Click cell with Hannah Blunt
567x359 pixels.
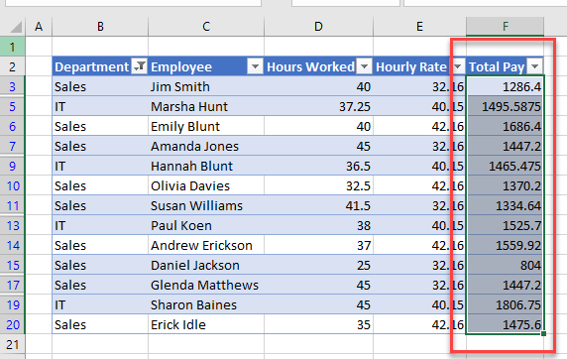click(x=206, y=166)
